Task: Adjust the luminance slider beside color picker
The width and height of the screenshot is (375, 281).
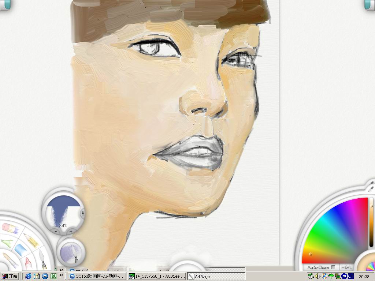Action: coord(371,222)
